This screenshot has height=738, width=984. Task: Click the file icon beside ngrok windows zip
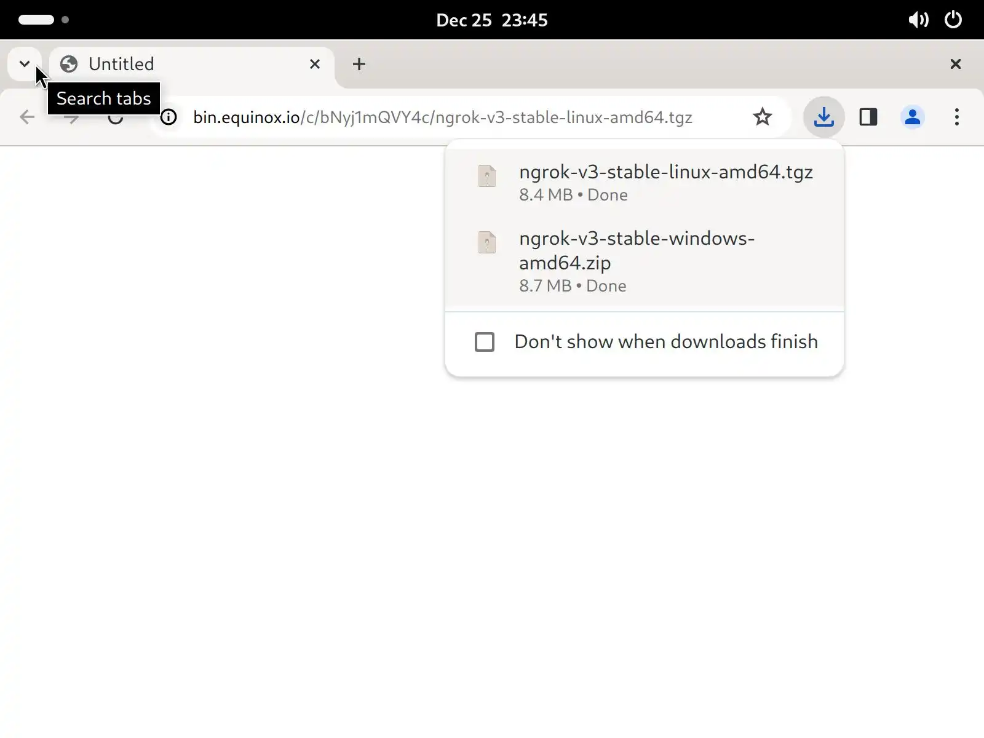click(487, 242)
